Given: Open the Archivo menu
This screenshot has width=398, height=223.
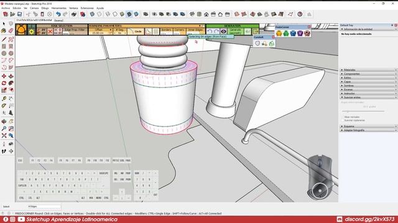Looking at the screenshot, I should 6,8.
